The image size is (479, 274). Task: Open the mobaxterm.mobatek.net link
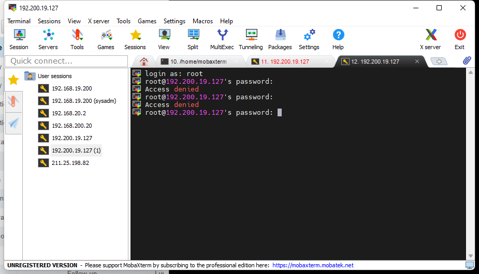313,265
